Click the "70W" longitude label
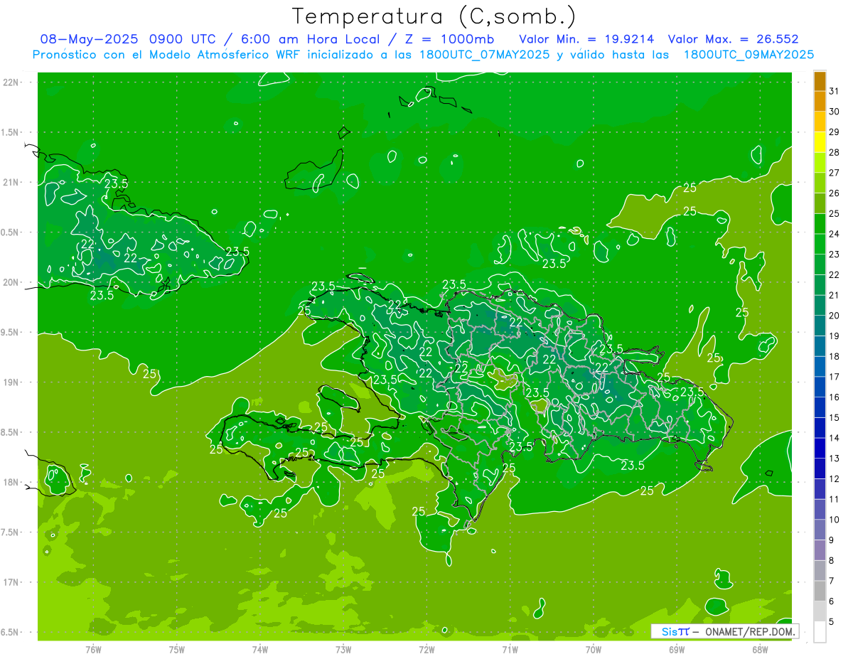 pyautogui.click(x=594, y=650)
